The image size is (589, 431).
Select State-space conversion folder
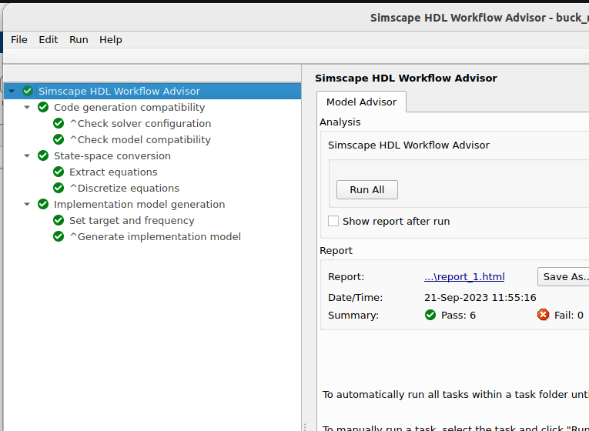tap(112, 155)
